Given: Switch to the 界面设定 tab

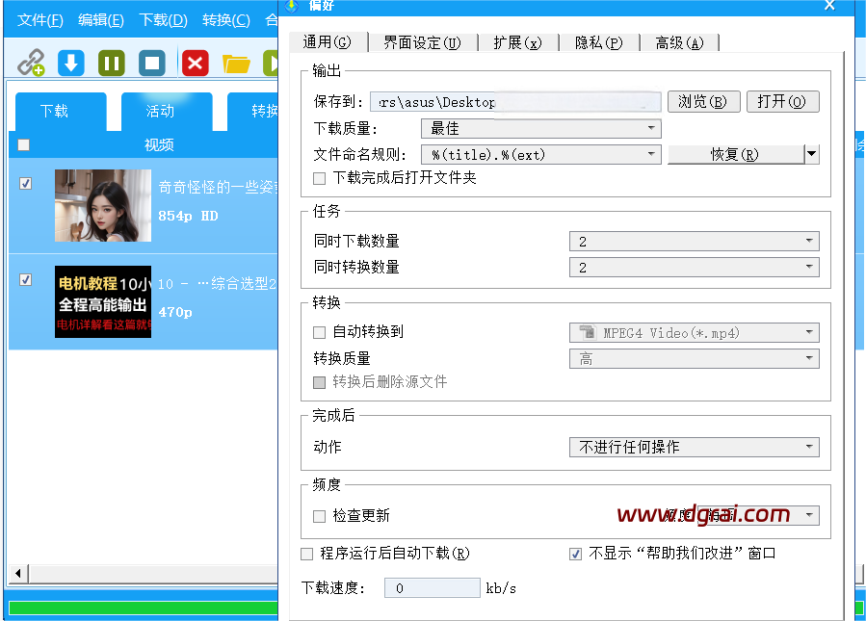Looking at the screenshot, I should click(x=421, y=42).
